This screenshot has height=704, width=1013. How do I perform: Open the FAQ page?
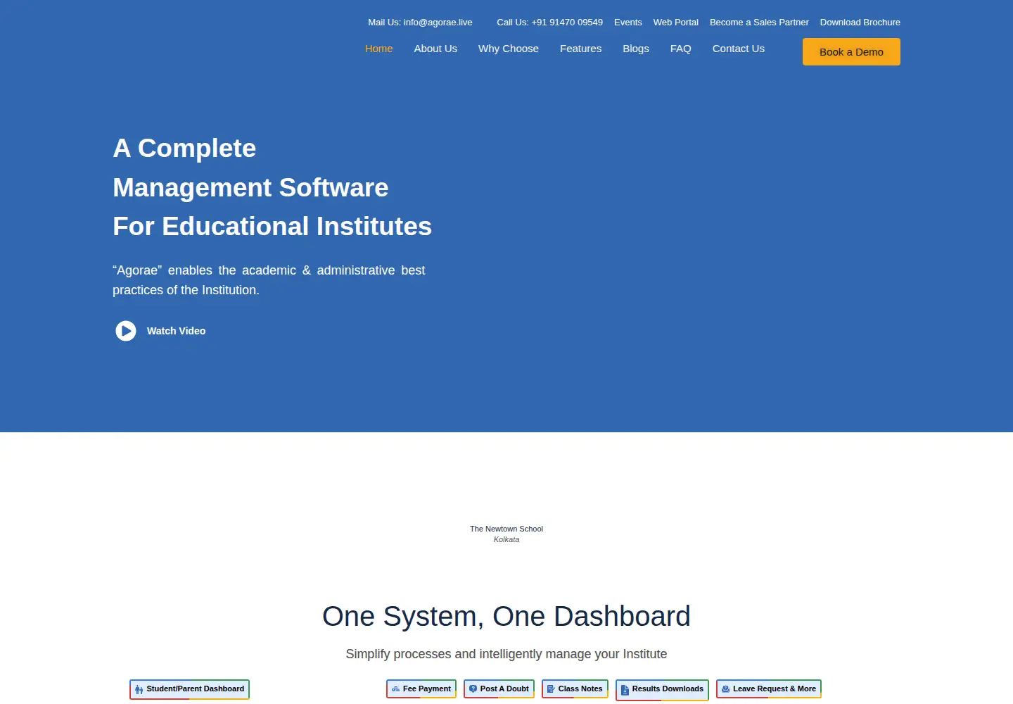click(681, 49)
